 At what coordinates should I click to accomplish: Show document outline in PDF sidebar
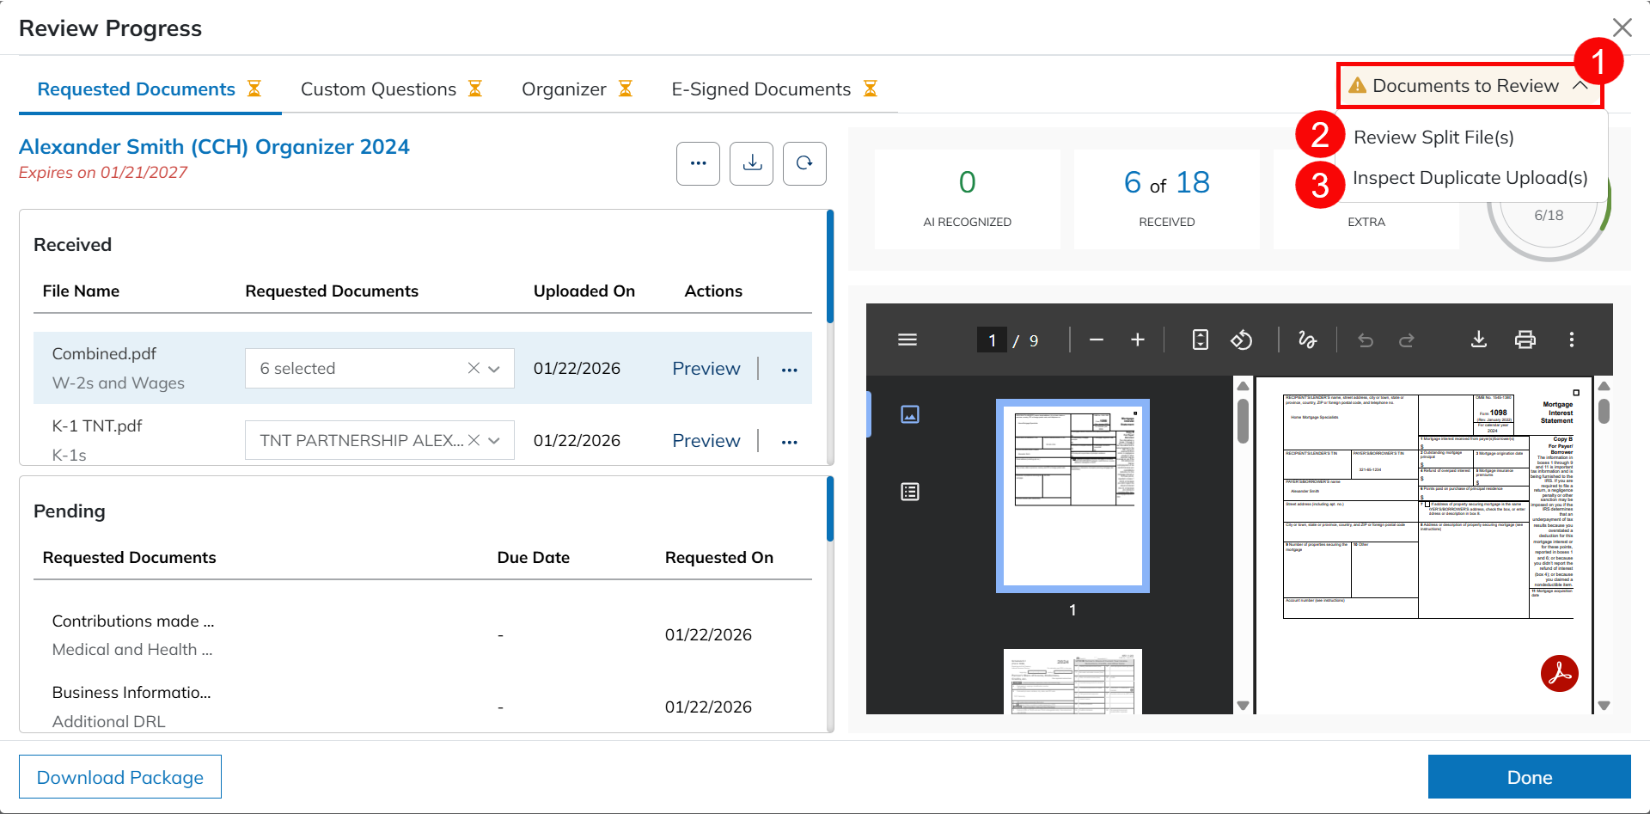(x=909, y=492)
